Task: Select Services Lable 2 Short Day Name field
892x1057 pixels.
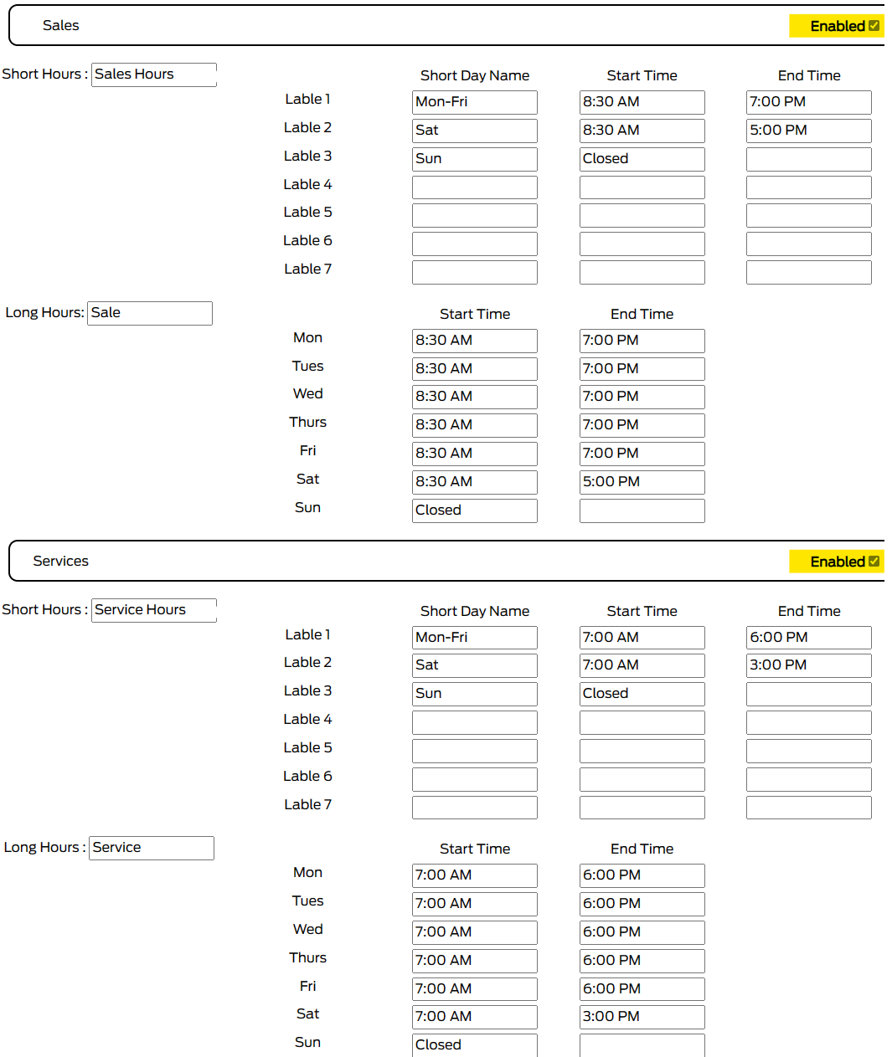Action: tap(475, 665)
